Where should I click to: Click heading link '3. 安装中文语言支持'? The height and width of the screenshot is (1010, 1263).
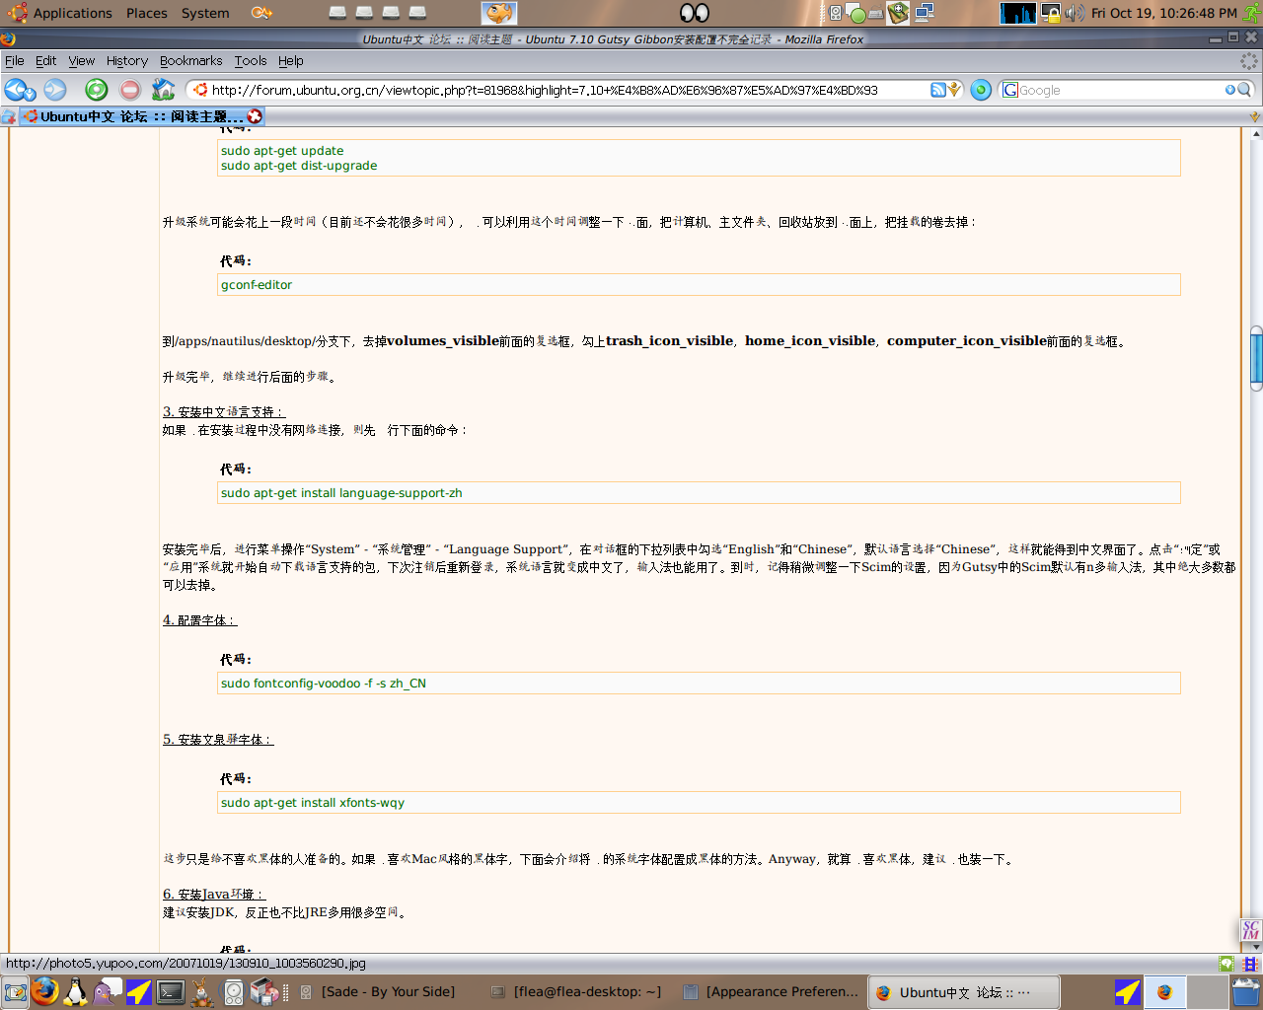224,412
